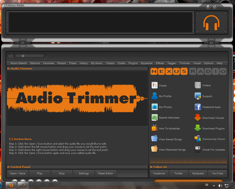
Task: Open the View Saved Songs folder icon
Action: [x=154, y=138]
